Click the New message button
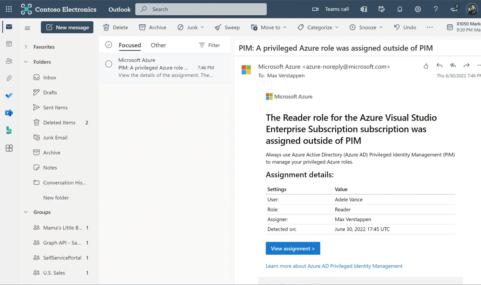The width and height of the screenshot is (481, 285). coord(67,27)
